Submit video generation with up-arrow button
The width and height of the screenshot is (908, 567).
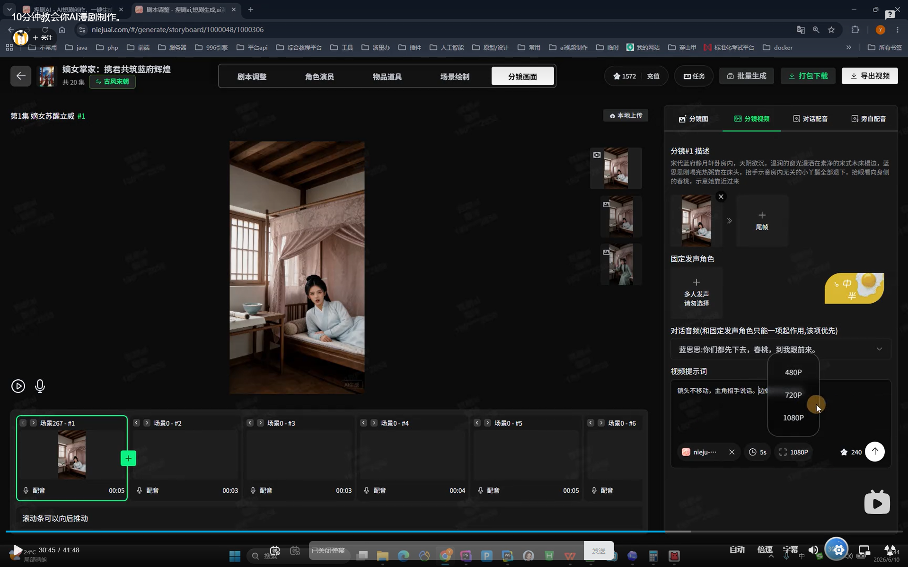pyautogui.click(x=874, y=452)
